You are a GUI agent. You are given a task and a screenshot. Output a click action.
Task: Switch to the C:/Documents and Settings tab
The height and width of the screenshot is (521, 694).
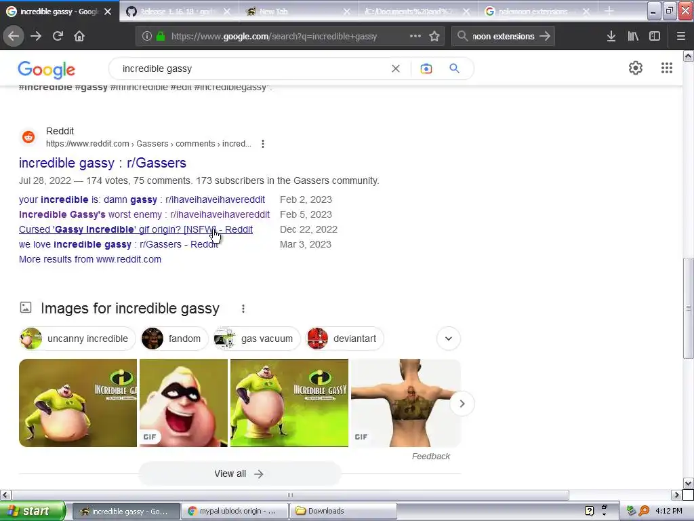click(x=417, y=12)
